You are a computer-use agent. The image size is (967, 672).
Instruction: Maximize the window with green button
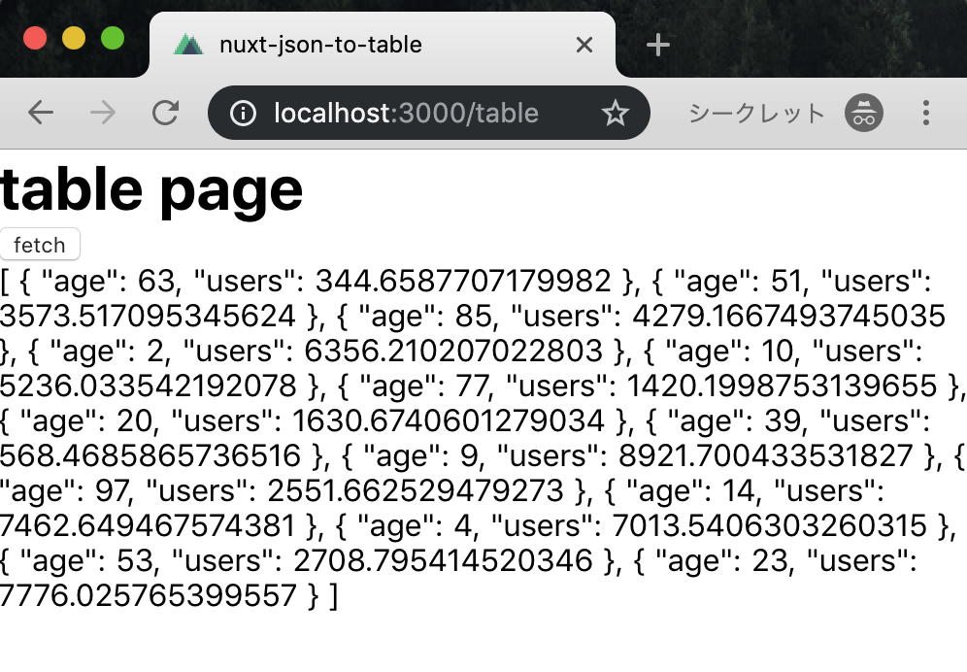pos(113,39)
